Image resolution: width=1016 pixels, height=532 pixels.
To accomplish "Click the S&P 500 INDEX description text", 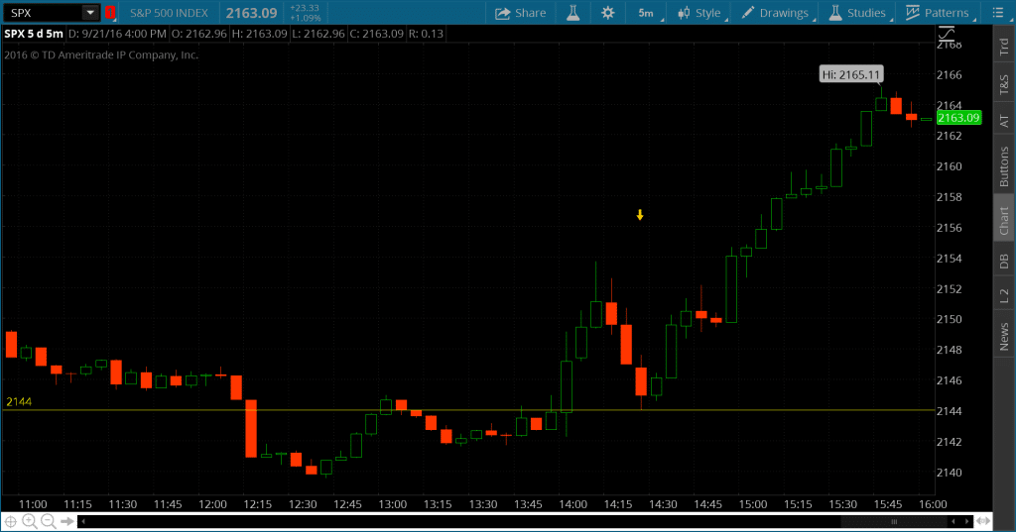I will pos(169,13).
